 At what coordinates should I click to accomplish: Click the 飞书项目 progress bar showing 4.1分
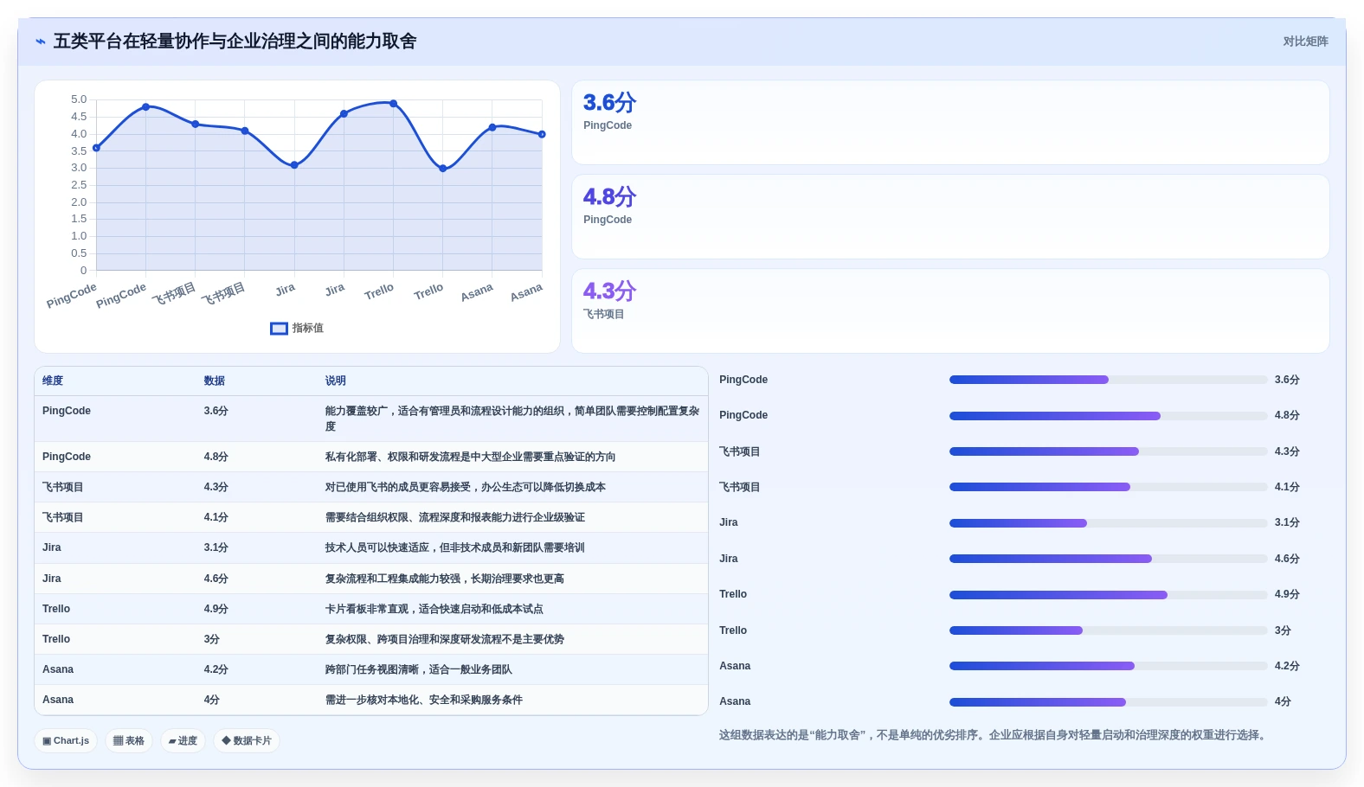[1109, 487]
